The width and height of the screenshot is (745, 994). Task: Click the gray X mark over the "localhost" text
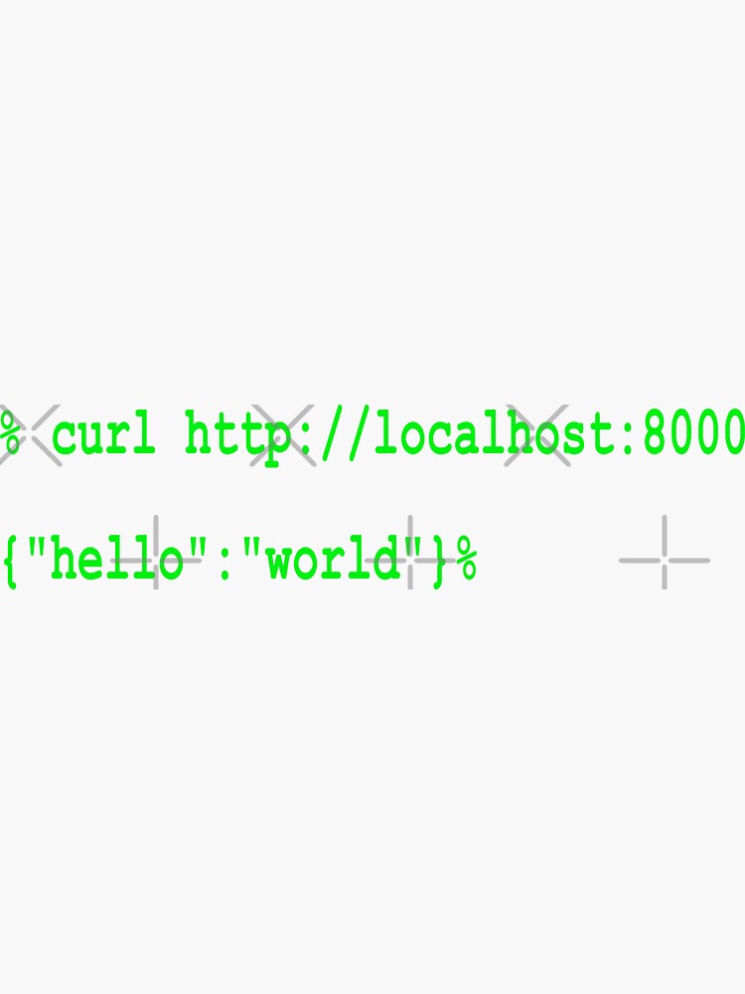click(537, 435)
